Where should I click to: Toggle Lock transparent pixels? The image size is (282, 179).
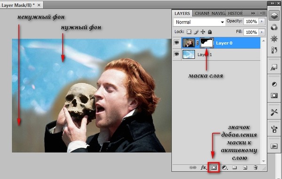188,32
